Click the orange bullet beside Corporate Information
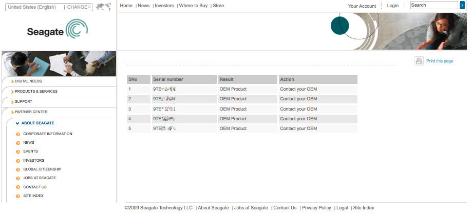 coord(18,134)
